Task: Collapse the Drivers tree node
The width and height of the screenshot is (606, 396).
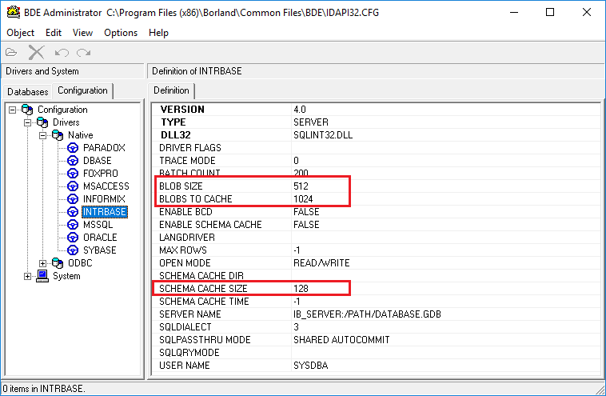Action: point(27,122)
